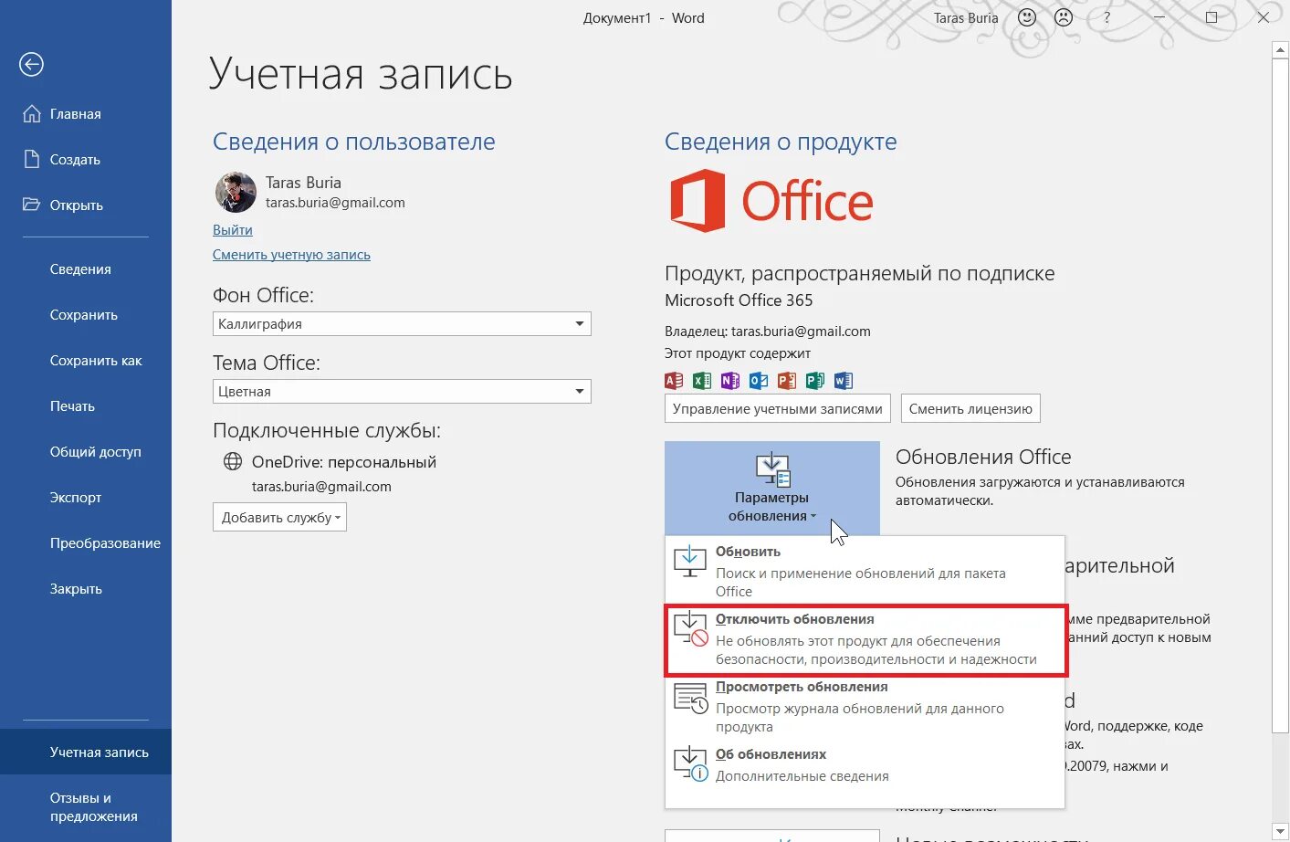Choose About Updates menu item

point(865,765)
